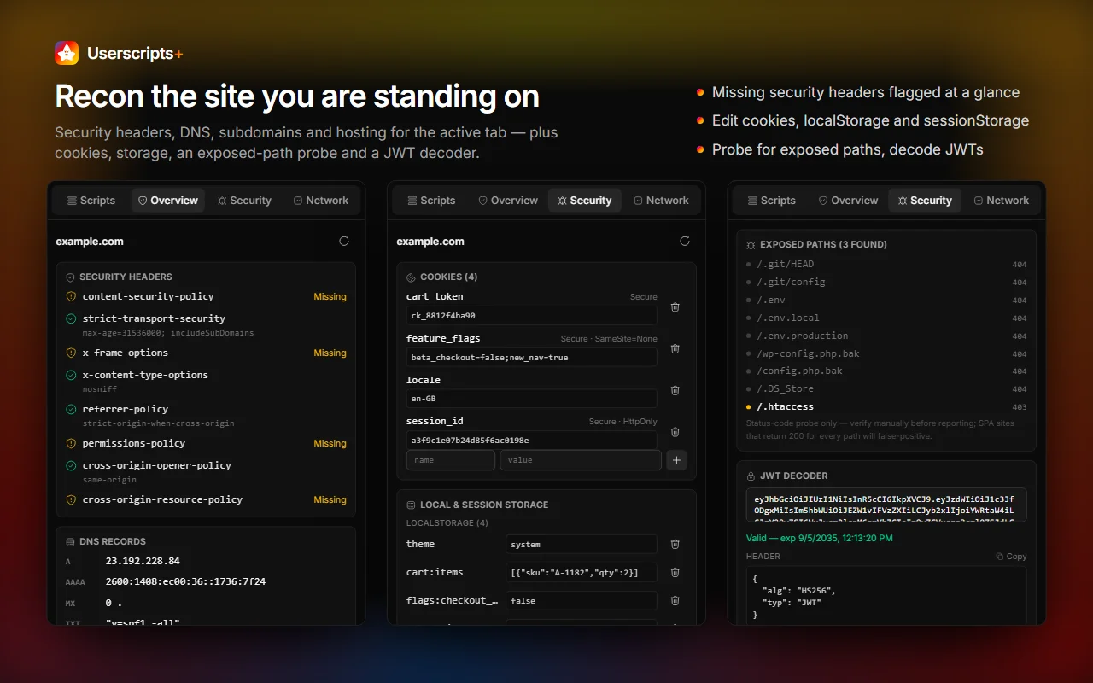This screenshot has width=1093, height=683.
Task: Delete the locale cookie
Action: point(675,390)
